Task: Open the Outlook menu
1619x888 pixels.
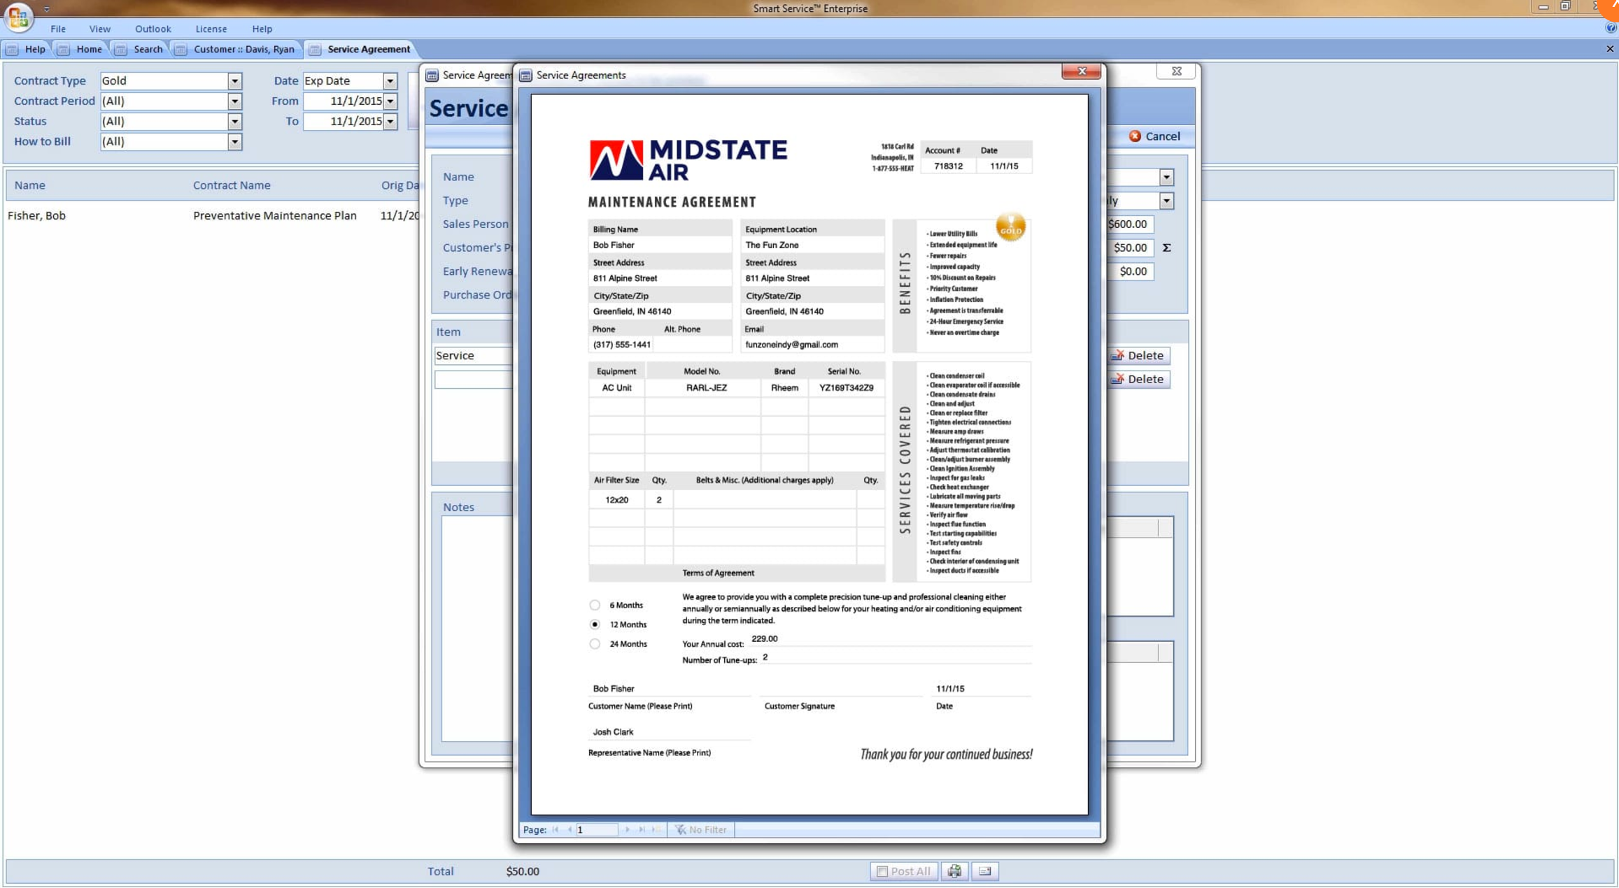Action: pos(153,29)
